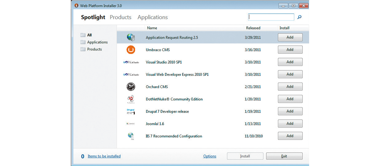The image size is (380, 166).
Task: Click the IIS 7 Recommended Configuration icon
Action: click(131, 136)
